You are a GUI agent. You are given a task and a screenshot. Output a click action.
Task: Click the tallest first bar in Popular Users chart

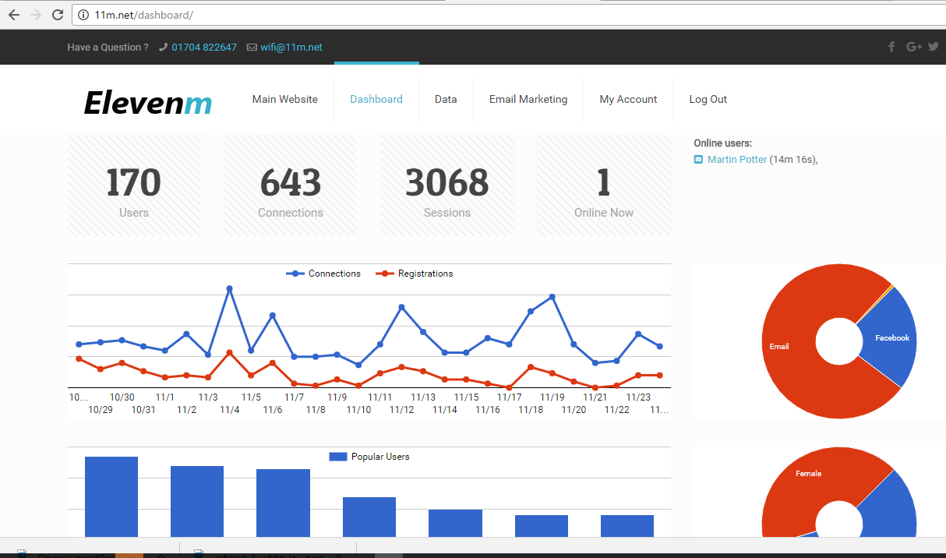point(111,496)
